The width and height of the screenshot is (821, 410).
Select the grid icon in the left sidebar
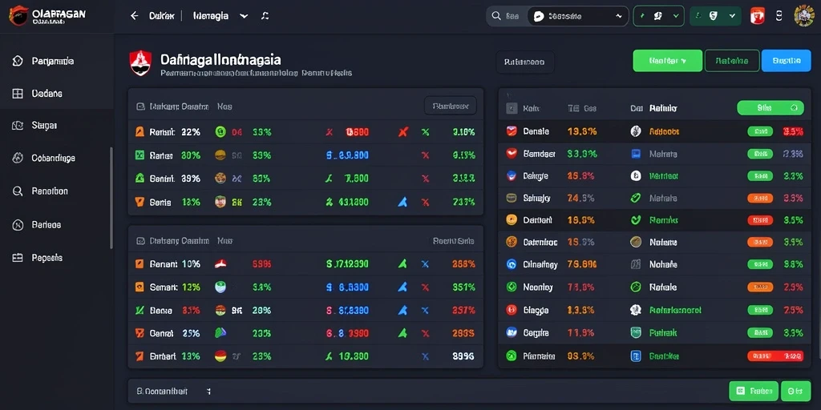(18, 94)
